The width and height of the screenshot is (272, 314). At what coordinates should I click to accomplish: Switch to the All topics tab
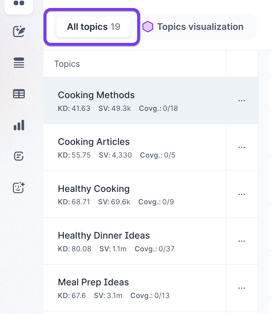click(x=93, y=27)
